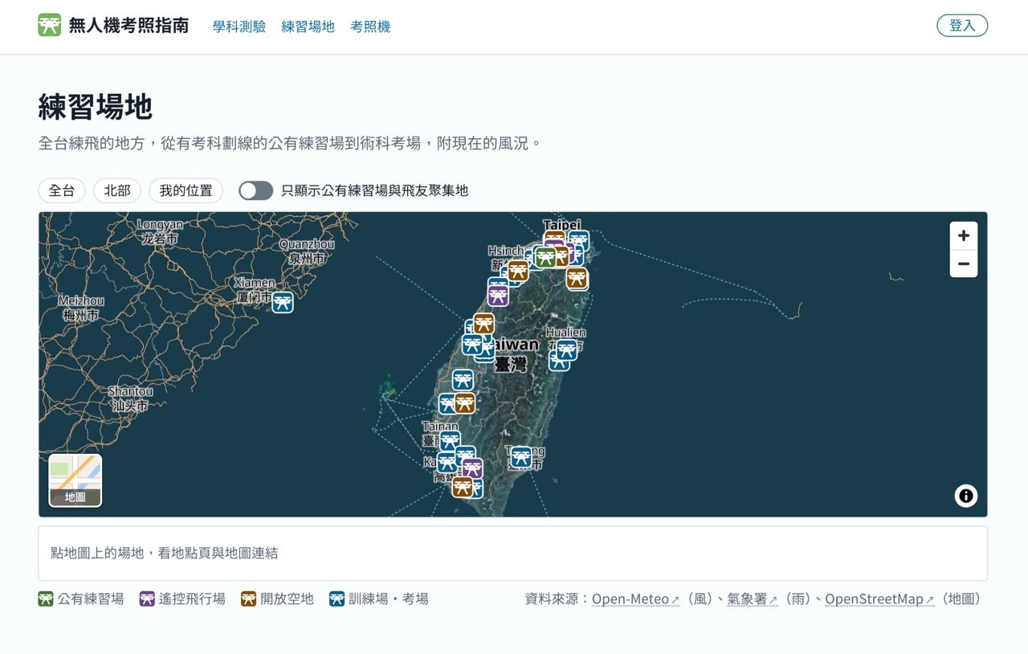1028x654 pixels.
Task: Center the map on 我的位置
Action: point(186,190)
